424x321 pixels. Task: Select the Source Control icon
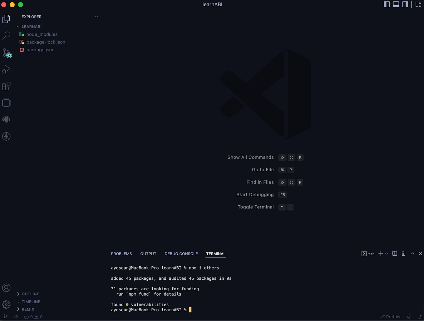click(6, 53)
